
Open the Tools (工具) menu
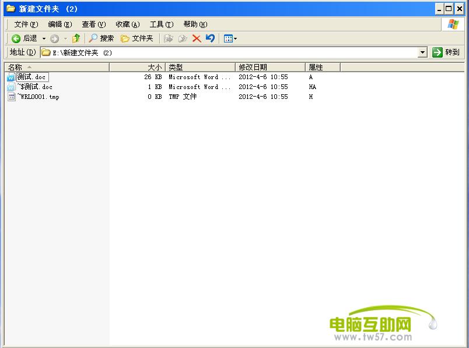click(161, 24)
